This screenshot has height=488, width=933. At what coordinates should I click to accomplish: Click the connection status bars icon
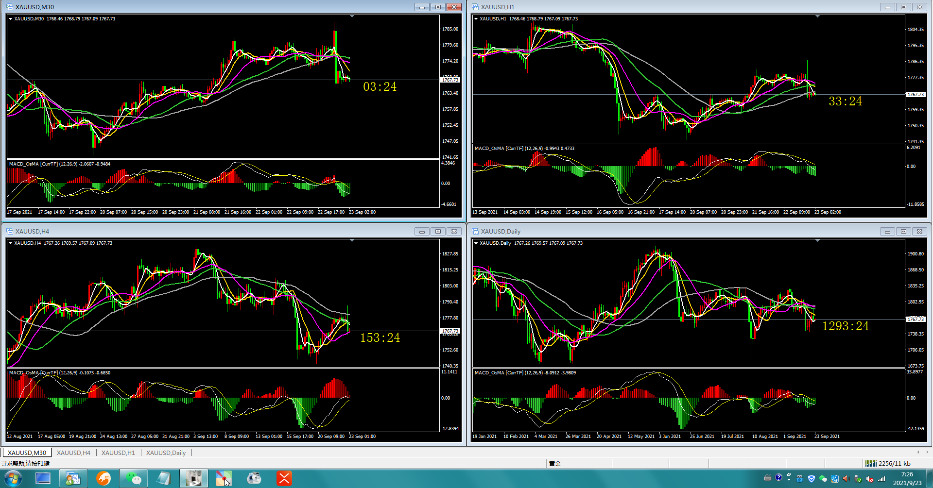pyautogui.click(x=871, y=463)
